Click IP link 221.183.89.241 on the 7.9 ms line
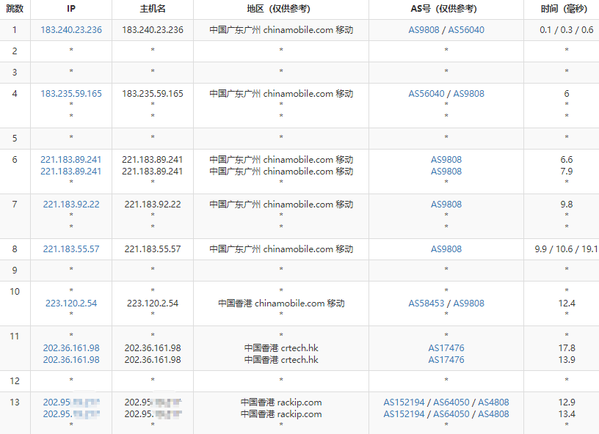Viewport: 599px width, 434px height. click(x=71, y=172)
